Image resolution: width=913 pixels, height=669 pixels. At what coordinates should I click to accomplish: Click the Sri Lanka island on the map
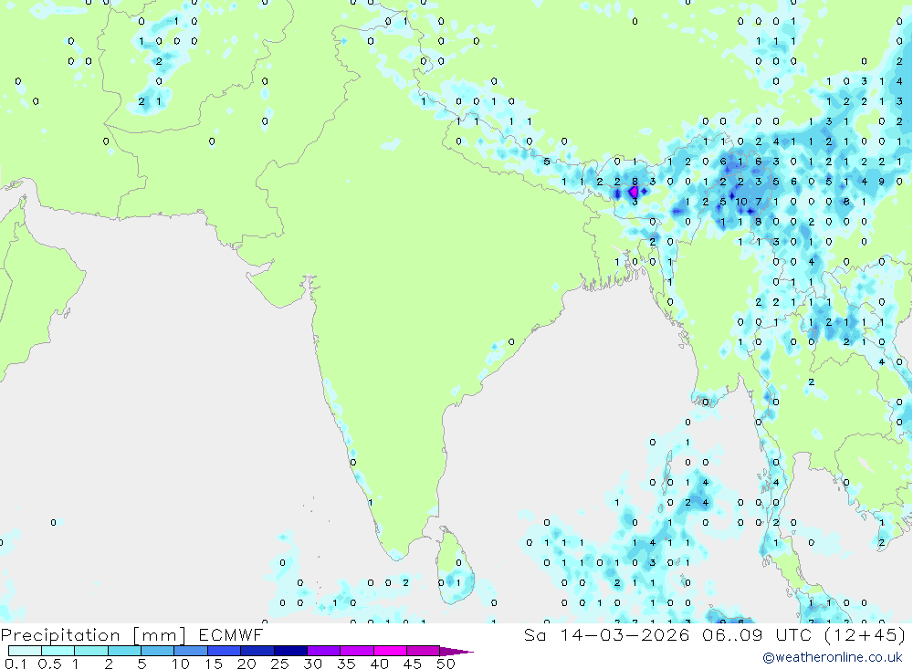(455, 566)
